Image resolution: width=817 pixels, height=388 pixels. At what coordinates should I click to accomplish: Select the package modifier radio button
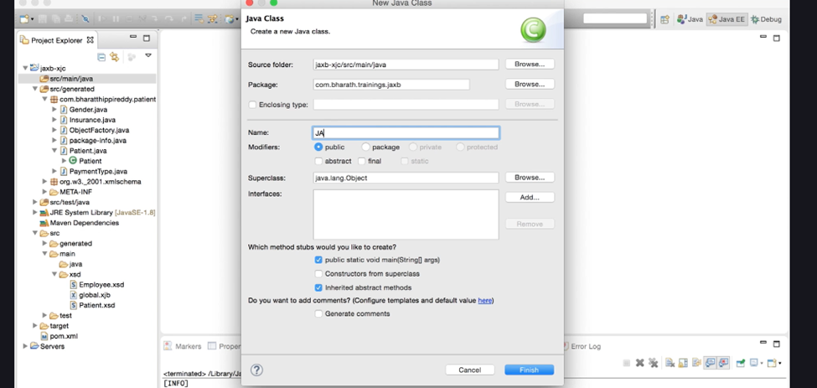point(366,147)
